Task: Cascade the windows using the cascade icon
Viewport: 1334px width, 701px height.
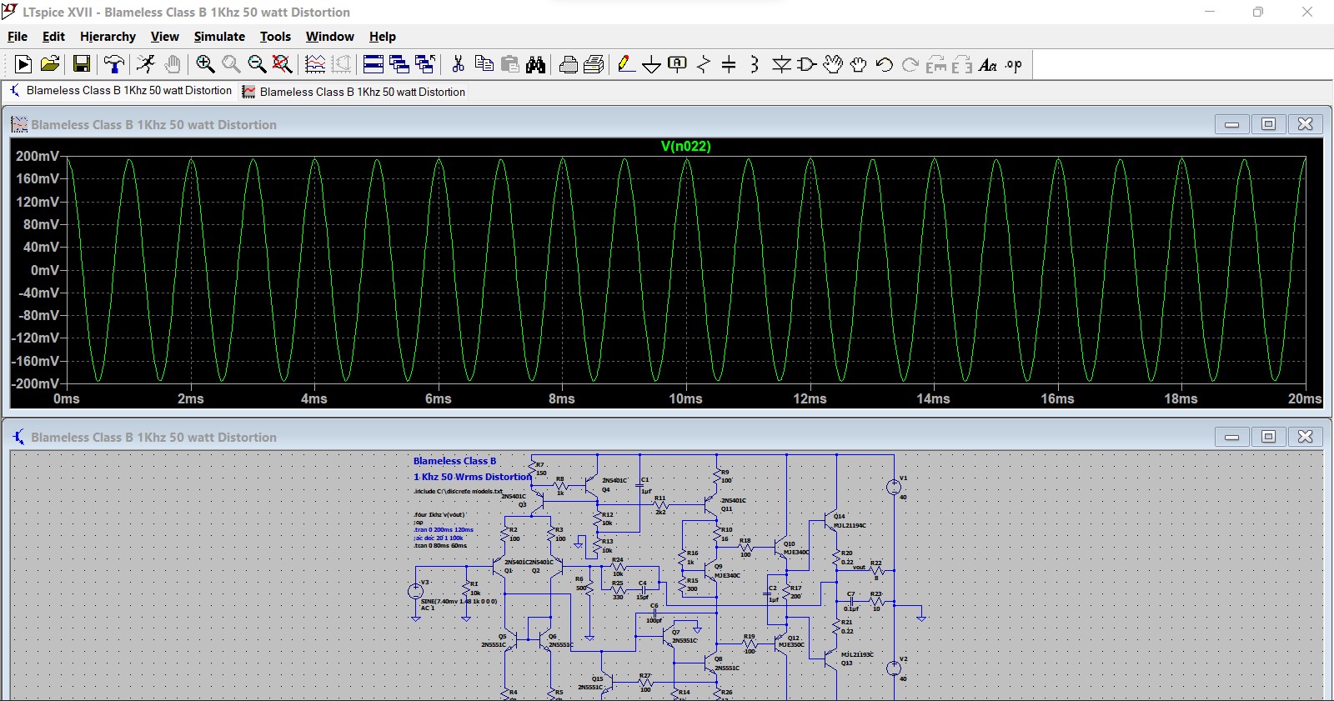Action: [x=399, y=64]
